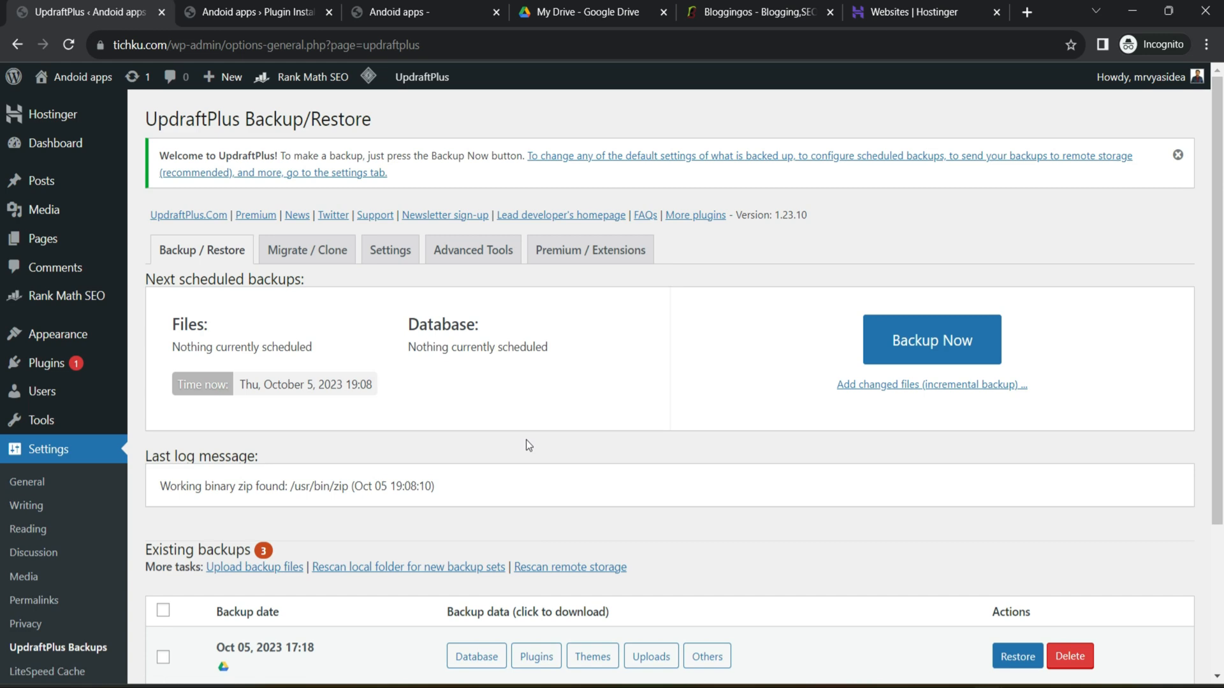Click the page vertical scrollbar
Viewport: 1224px width, 688px height.
[x=1217, y=299]
